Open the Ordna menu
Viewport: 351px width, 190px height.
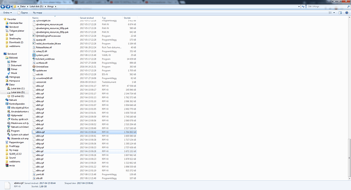point(8,13)
